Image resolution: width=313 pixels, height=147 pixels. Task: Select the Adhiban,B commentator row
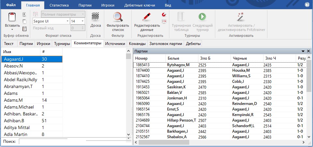32,121
